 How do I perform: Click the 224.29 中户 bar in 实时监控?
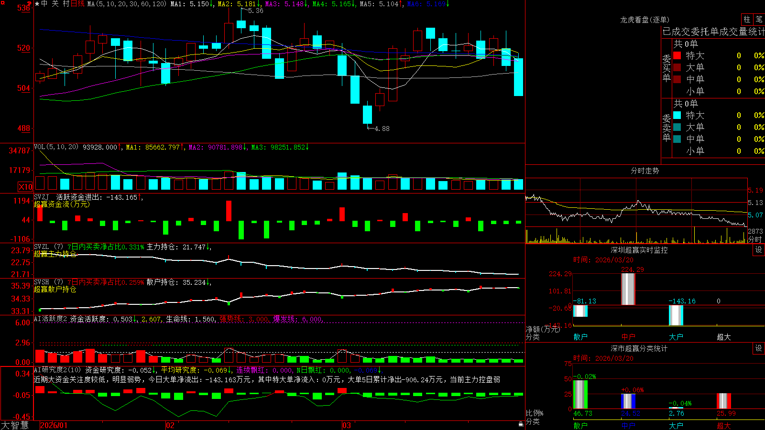pyautogui.click(x=628, y=289)
